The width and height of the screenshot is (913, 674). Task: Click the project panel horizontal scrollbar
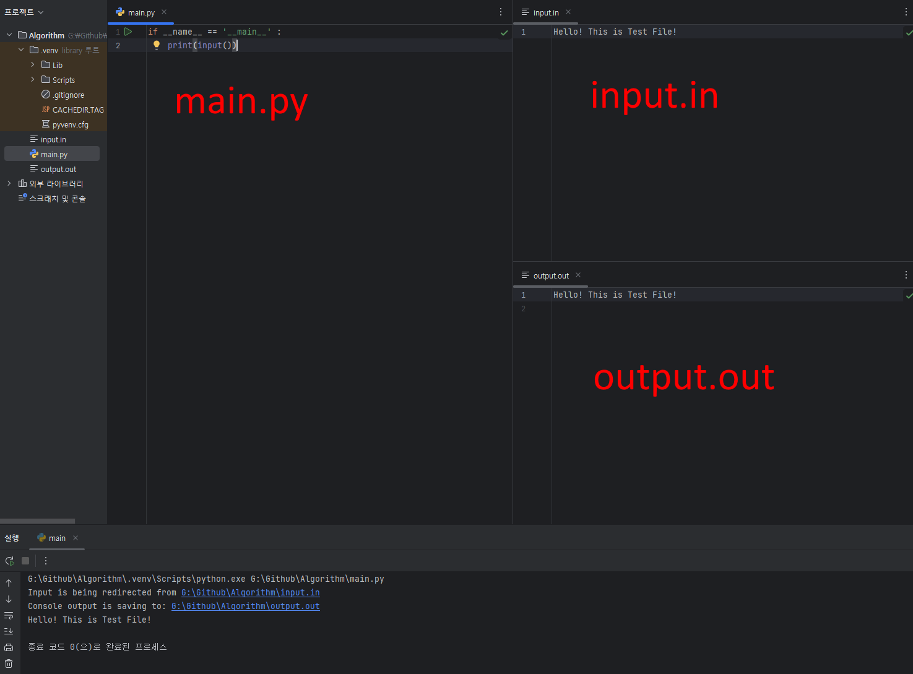(x=37, y=521)
